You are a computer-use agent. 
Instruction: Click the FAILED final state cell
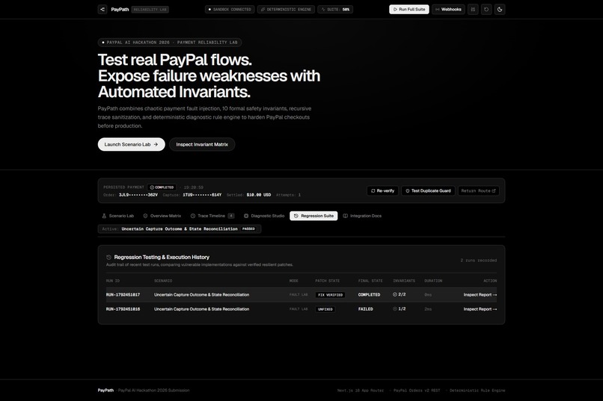pos(366,309)
